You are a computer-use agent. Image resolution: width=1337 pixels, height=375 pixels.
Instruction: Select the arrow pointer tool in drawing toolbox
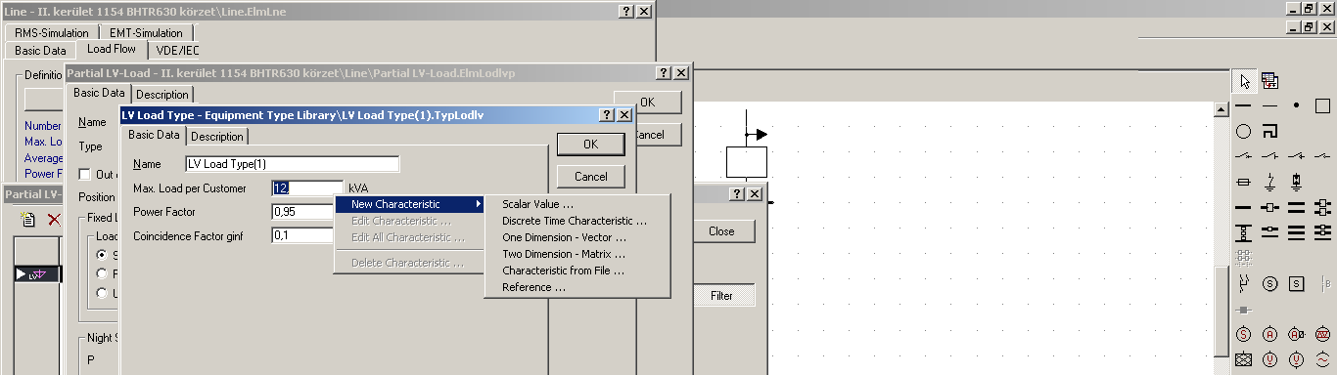click(1244, 80)
